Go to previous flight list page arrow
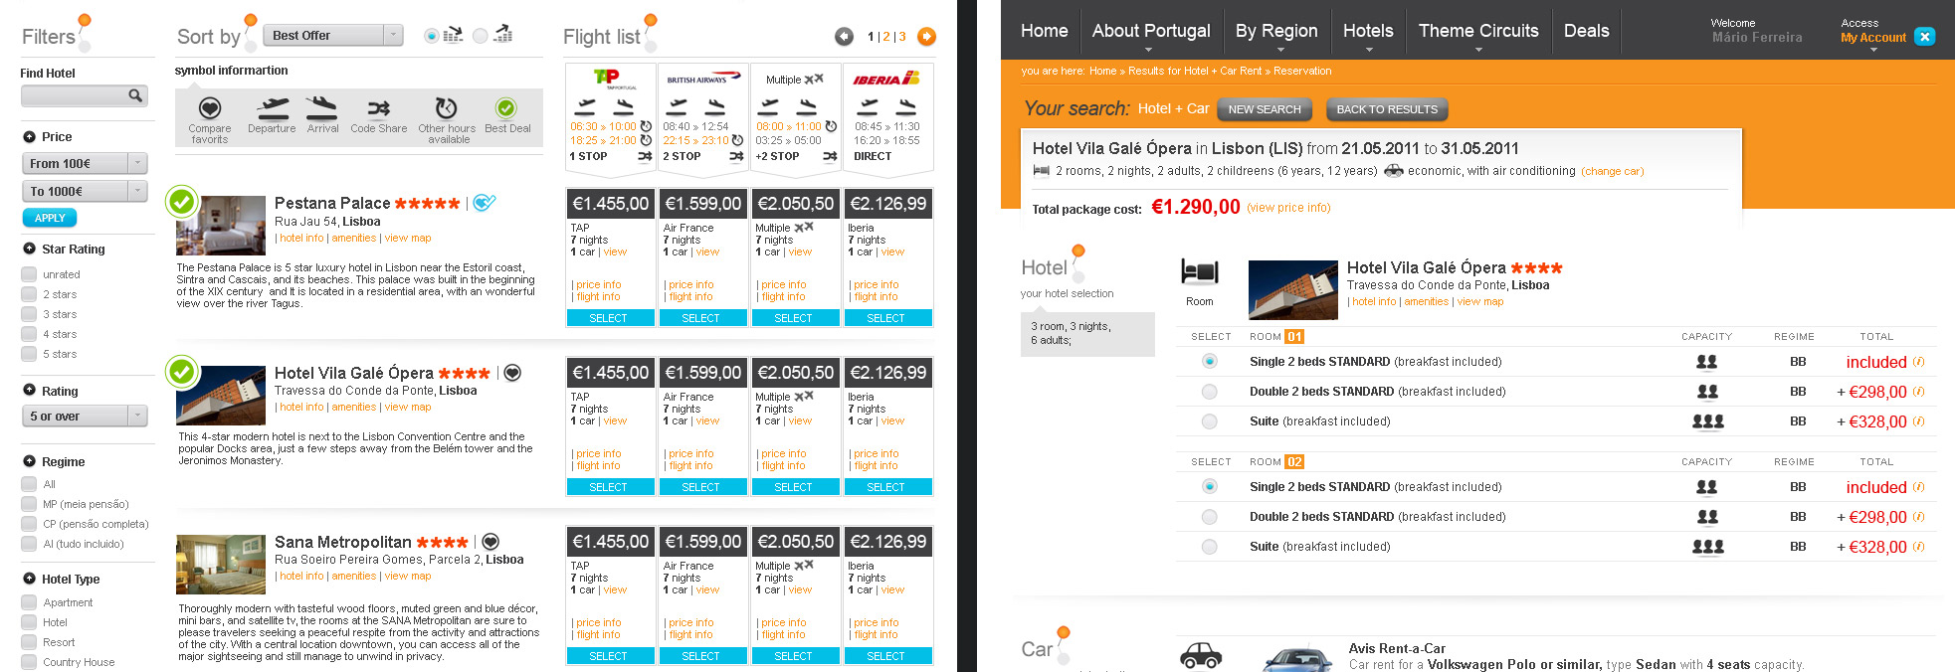Viewport: 1955px width, 672px height. 844,37
